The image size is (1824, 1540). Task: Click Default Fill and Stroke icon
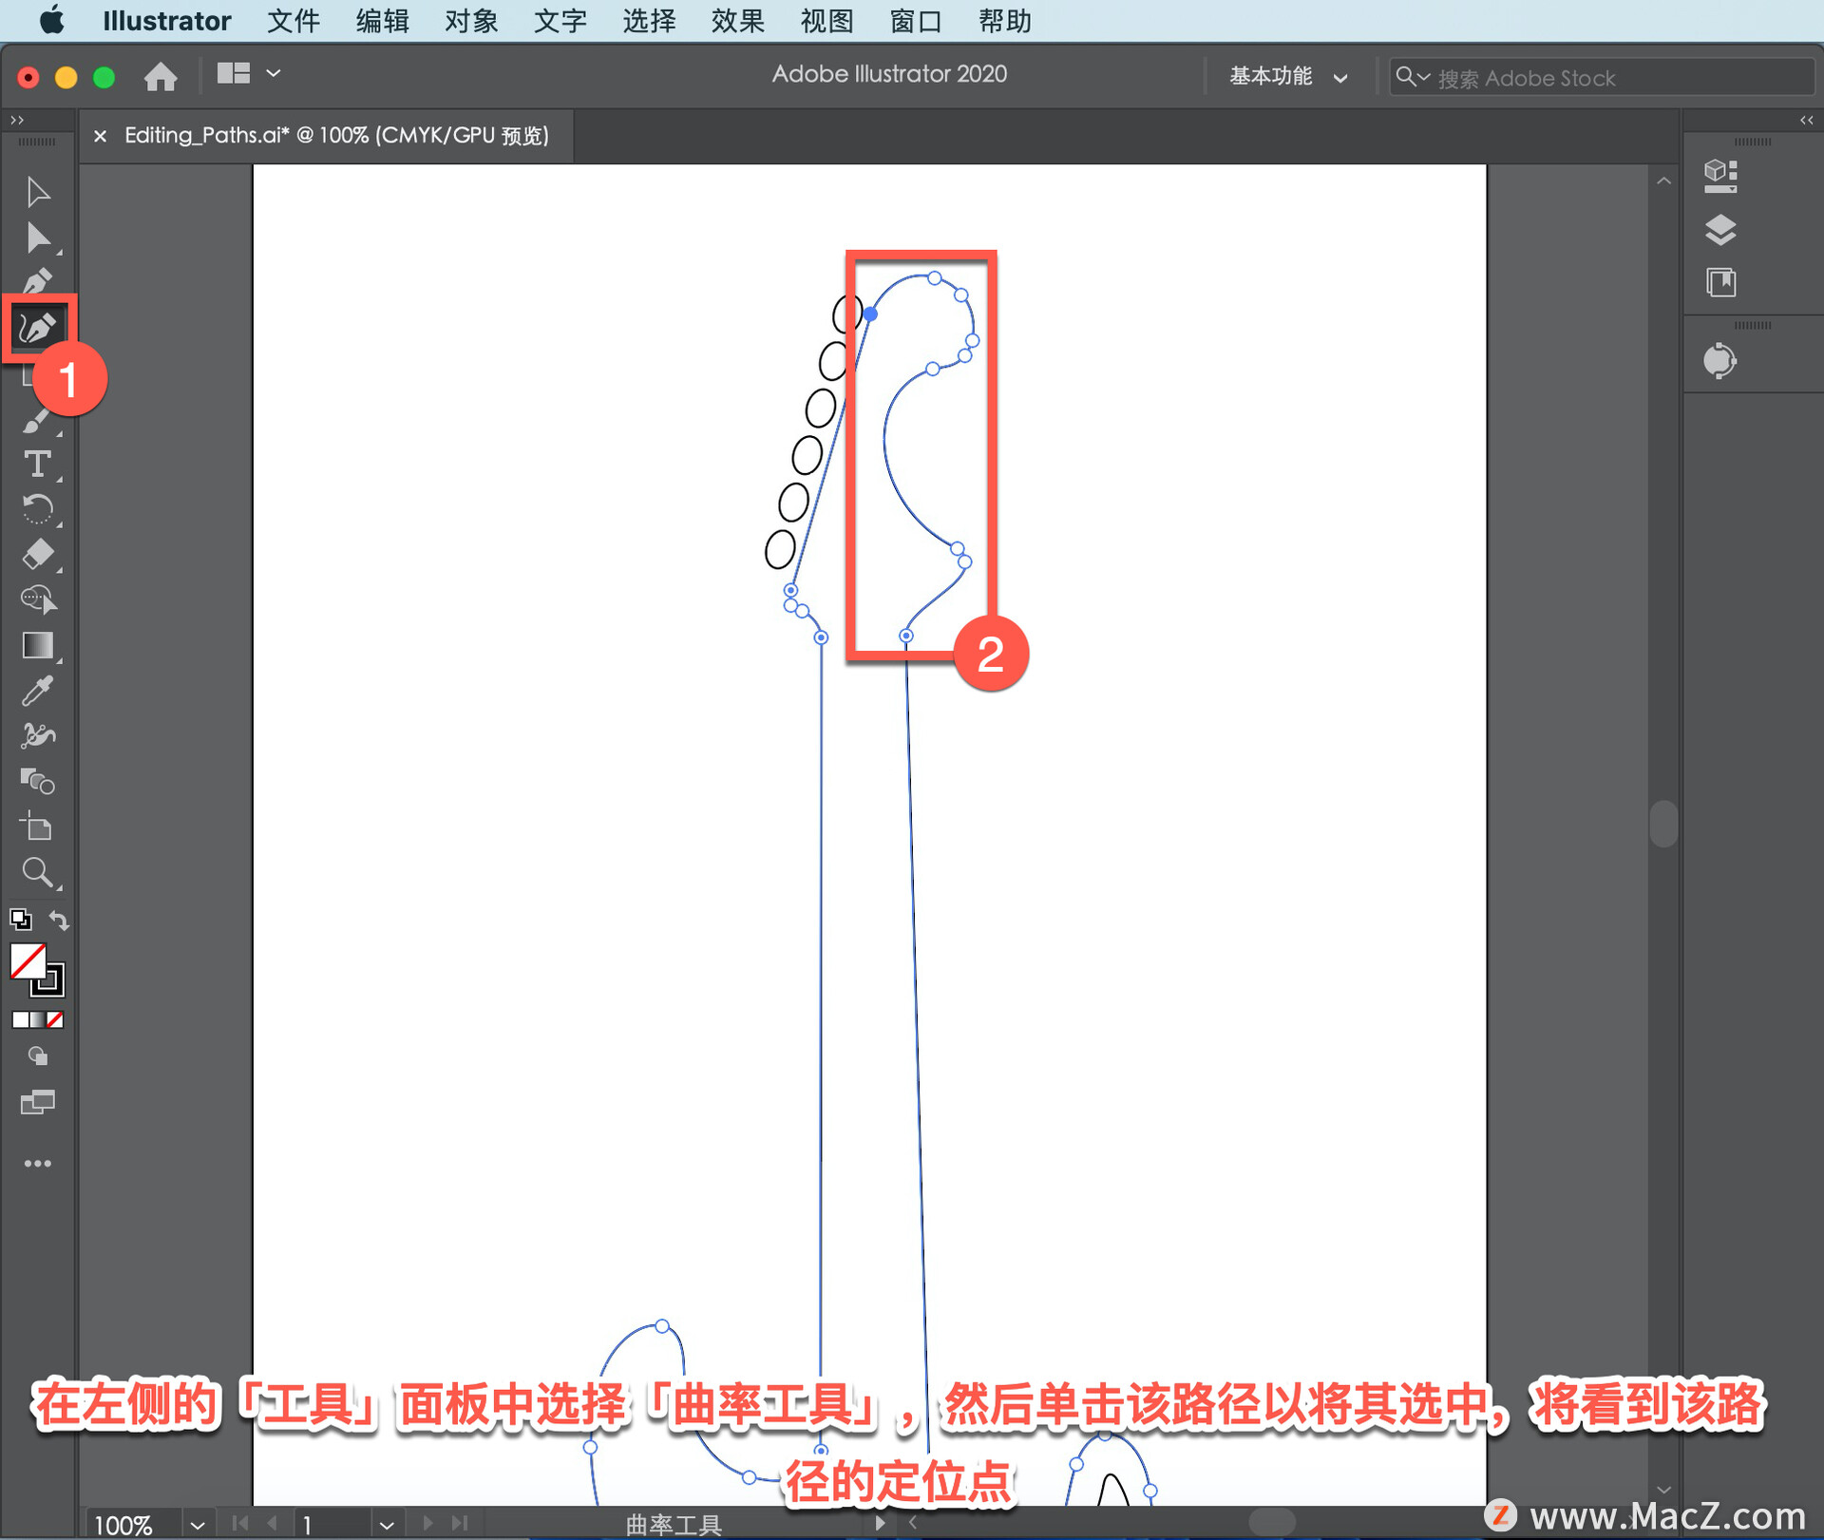[21, 919]
